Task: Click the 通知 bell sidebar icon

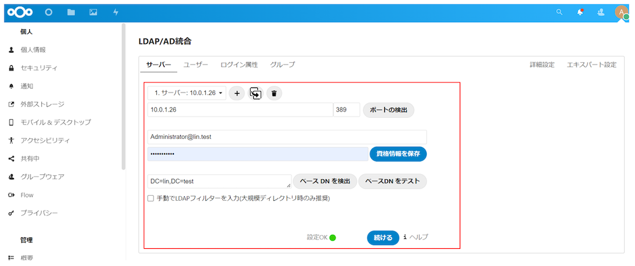Action: pos(11,86)
